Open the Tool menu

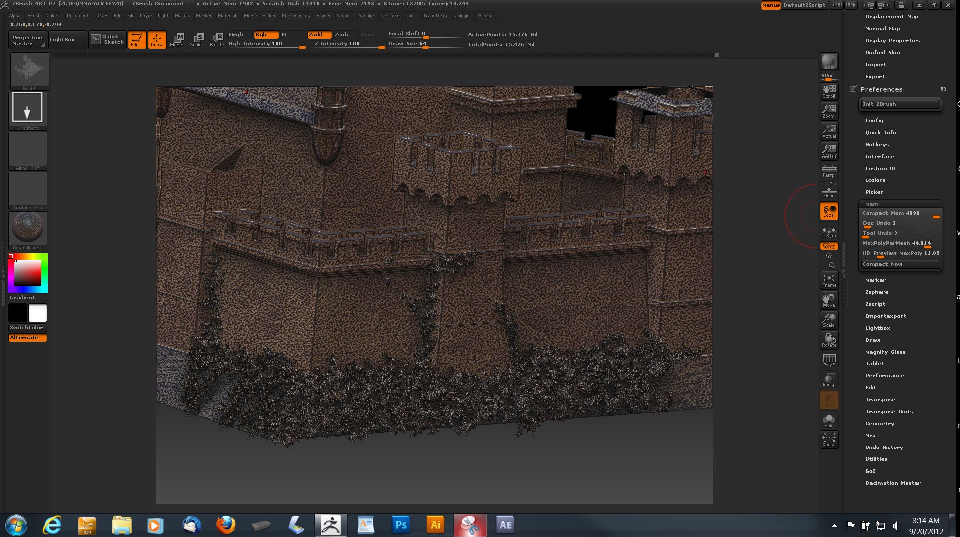[x=410, y=16]
